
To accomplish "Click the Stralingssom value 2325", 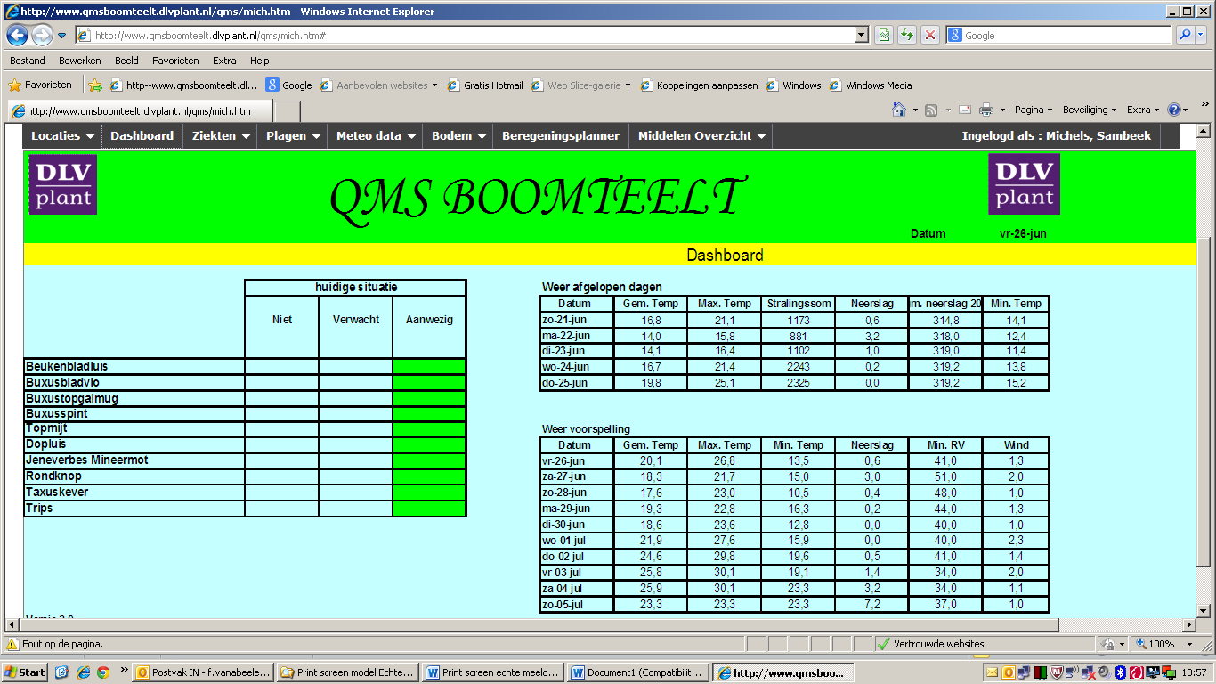I will pos(799,383).
